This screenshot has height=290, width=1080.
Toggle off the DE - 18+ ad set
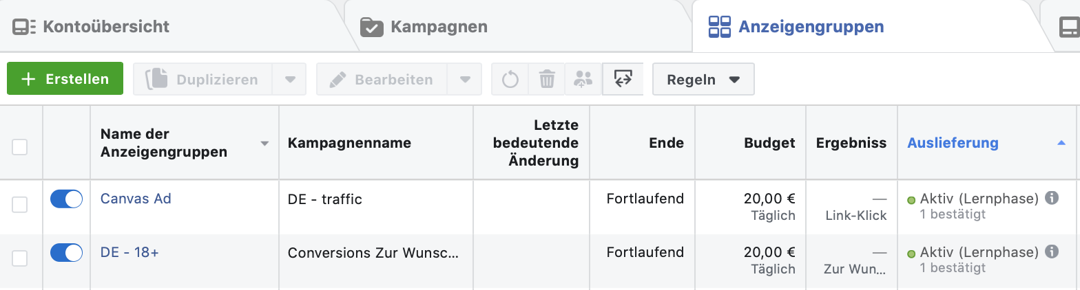click(66, 253)
